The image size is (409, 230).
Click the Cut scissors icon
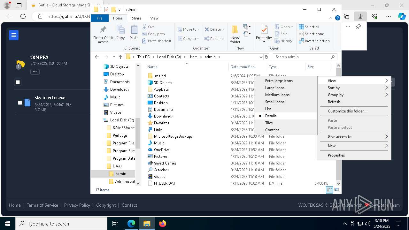pyautogui.click(x=144, y=27)
